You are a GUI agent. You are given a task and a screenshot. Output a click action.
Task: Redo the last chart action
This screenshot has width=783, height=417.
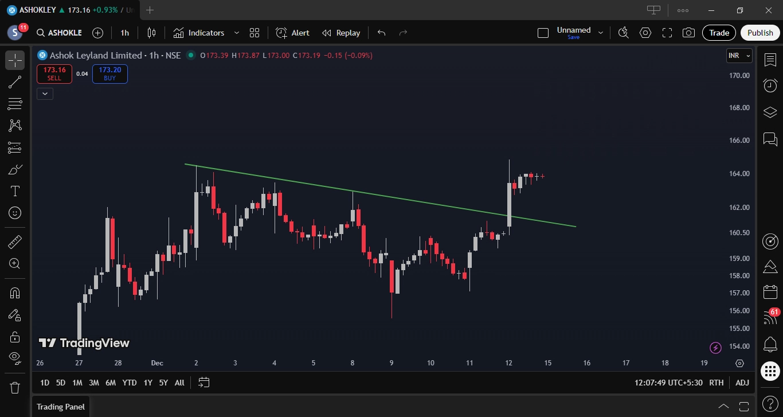pos(403,33)
